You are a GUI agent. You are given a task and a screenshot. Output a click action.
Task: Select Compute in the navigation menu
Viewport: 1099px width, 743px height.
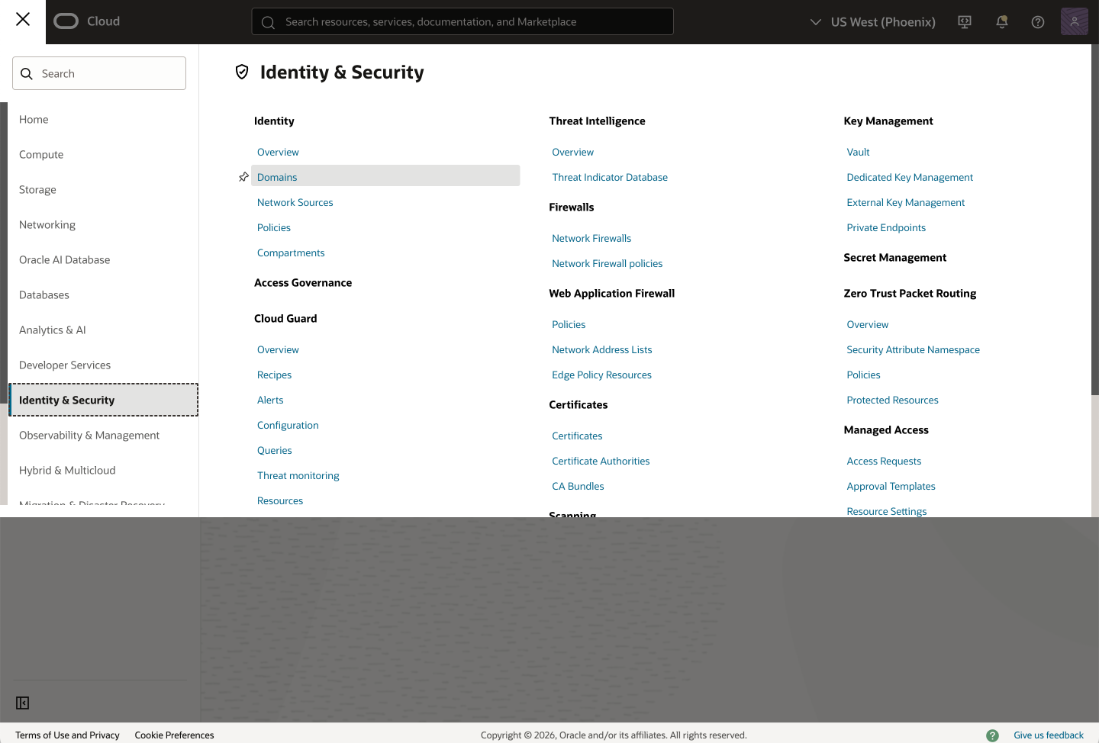click(x=41, y=155)
